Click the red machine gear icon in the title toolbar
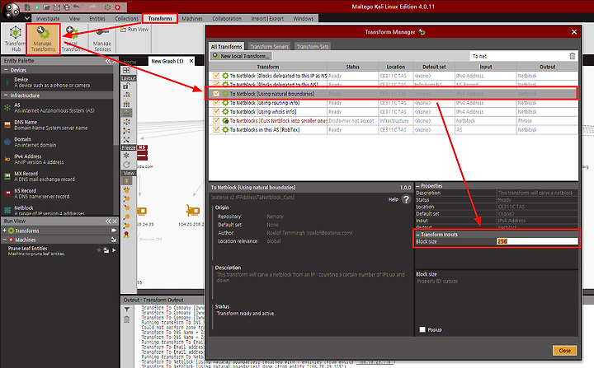The image size is (594, 368). click(x=118, y=7)
